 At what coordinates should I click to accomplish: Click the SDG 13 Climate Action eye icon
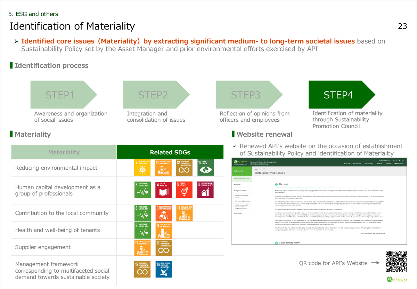[x=206, y=167]
